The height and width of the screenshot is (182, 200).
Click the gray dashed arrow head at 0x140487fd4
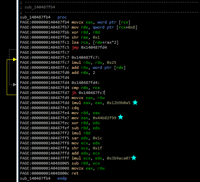pos(15,85)
